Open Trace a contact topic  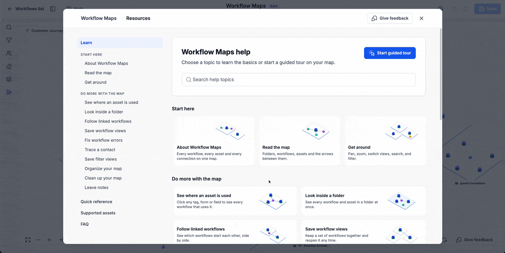click(100, 150)
